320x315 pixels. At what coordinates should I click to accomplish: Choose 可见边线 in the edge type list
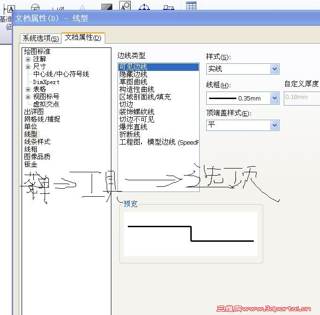(x=158, y=67)
